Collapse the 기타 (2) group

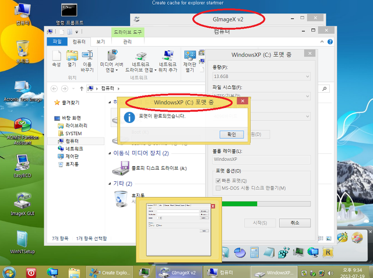point(110,184)
